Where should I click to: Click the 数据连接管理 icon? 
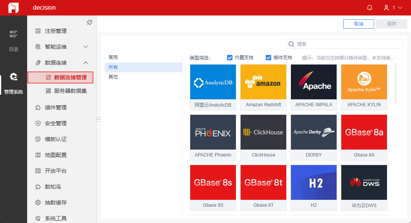click(48, 77)
